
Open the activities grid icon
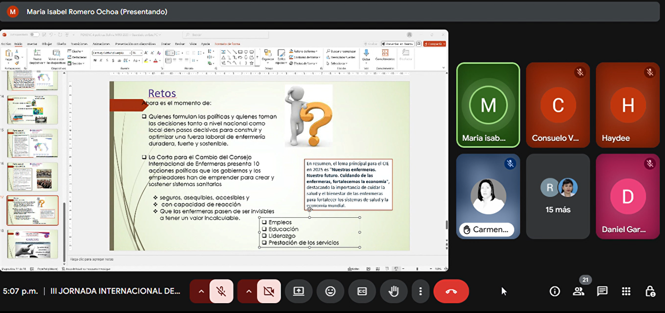626,291
